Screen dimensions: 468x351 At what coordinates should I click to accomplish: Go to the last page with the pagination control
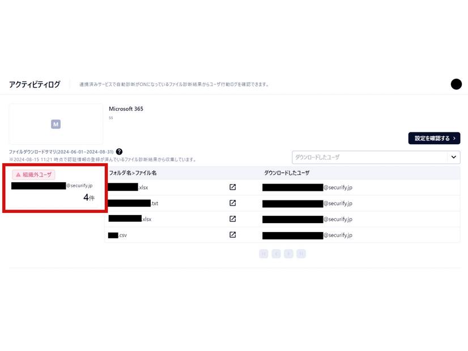pyautogui.click(x=301, y=254)
